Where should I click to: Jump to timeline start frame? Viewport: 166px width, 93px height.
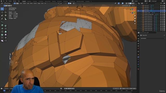[65, 88]
